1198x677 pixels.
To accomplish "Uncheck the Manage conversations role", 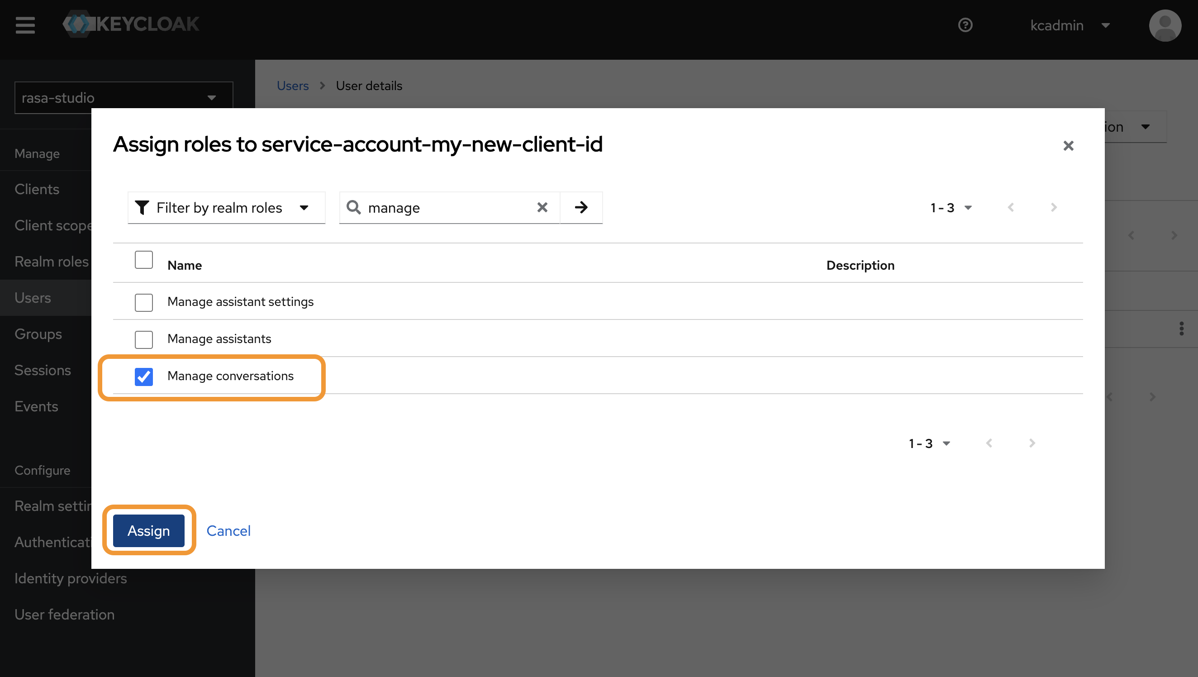I will [144, 377].
